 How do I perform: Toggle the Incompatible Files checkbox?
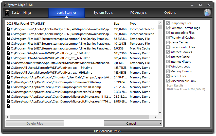click(168, 33)
